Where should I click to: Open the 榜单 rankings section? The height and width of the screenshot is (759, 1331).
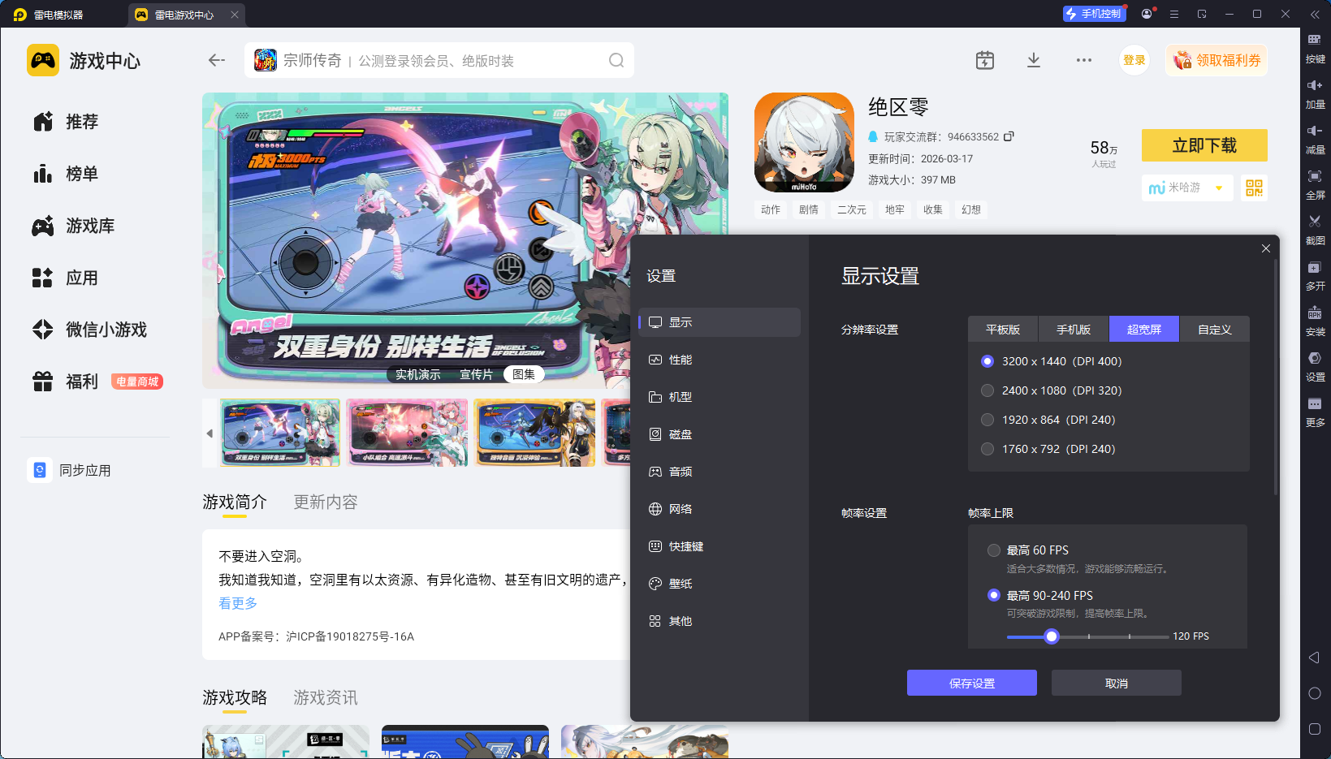(66, 174)
